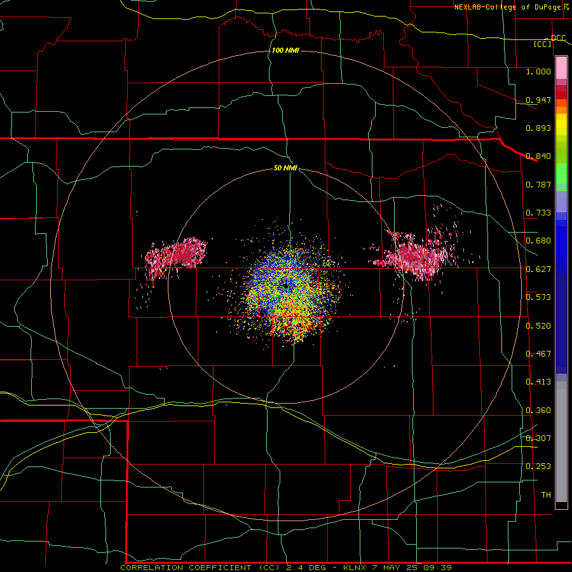Click the 0.360 legend value
572x572 pixels.
[538, 411]
